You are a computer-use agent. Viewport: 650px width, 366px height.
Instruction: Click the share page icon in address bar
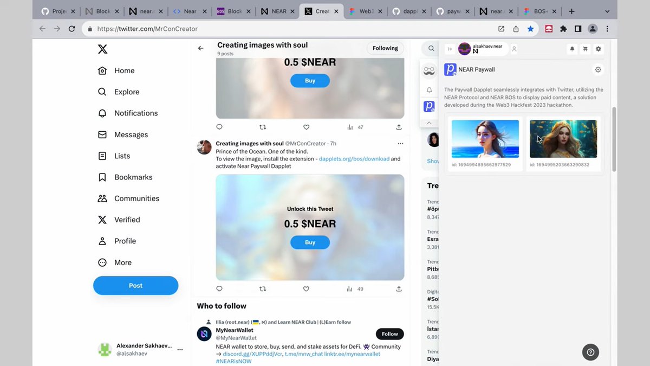(516, 29)
